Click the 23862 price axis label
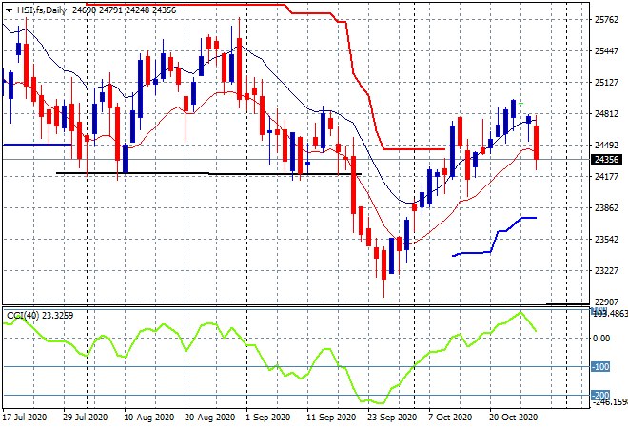 click(x=606, y=207)
